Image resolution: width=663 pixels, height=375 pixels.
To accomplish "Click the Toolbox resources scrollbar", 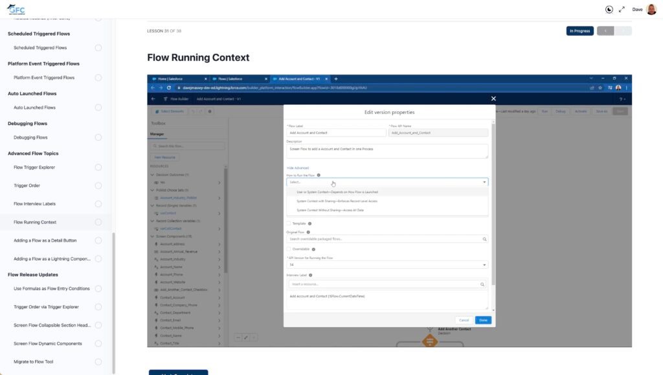I will pyautogui.click(x=225, y=220).
